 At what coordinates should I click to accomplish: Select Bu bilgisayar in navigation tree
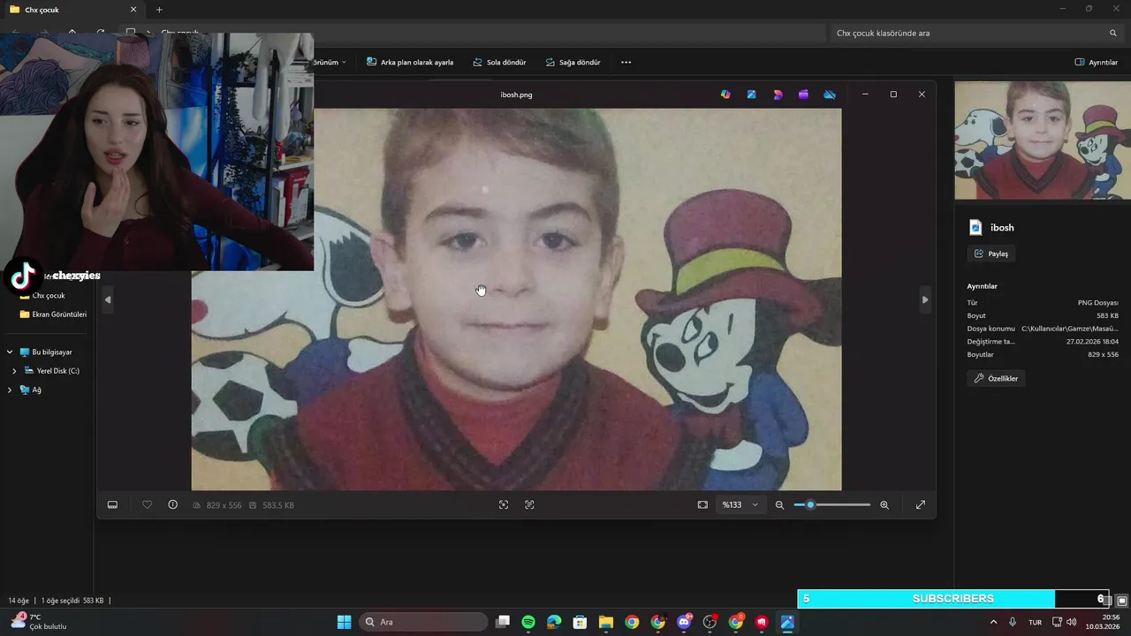coord(46,352)
